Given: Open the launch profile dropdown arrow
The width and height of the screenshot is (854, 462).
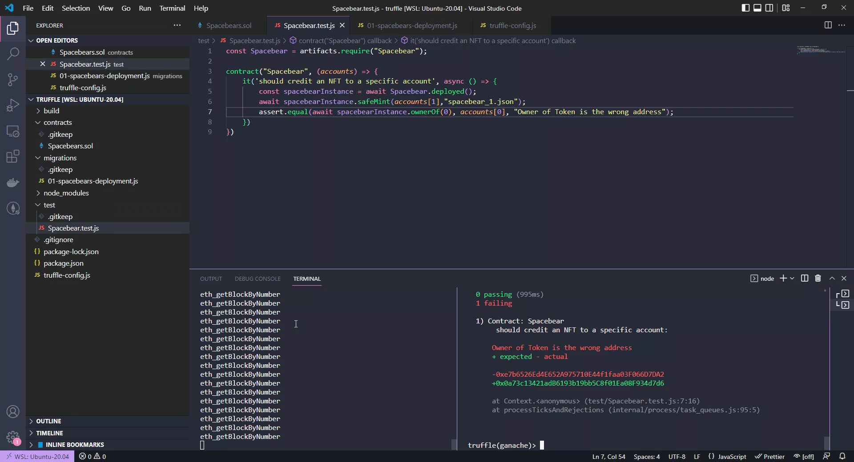Looking at the screenshot, I should pyautogui.click(x=792, y=278).
